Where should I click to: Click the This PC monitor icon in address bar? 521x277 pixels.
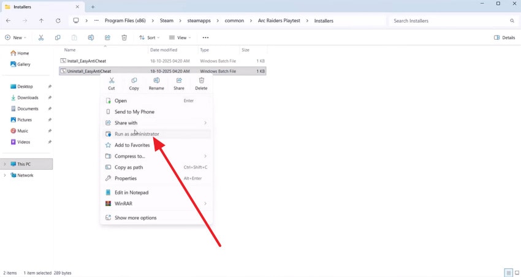[76, 21]
